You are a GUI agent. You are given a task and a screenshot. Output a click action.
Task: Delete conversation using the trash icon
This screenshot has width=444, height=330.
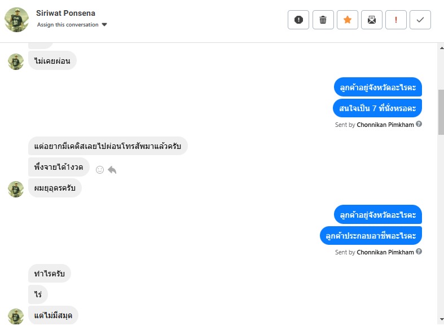pos(323,20)
